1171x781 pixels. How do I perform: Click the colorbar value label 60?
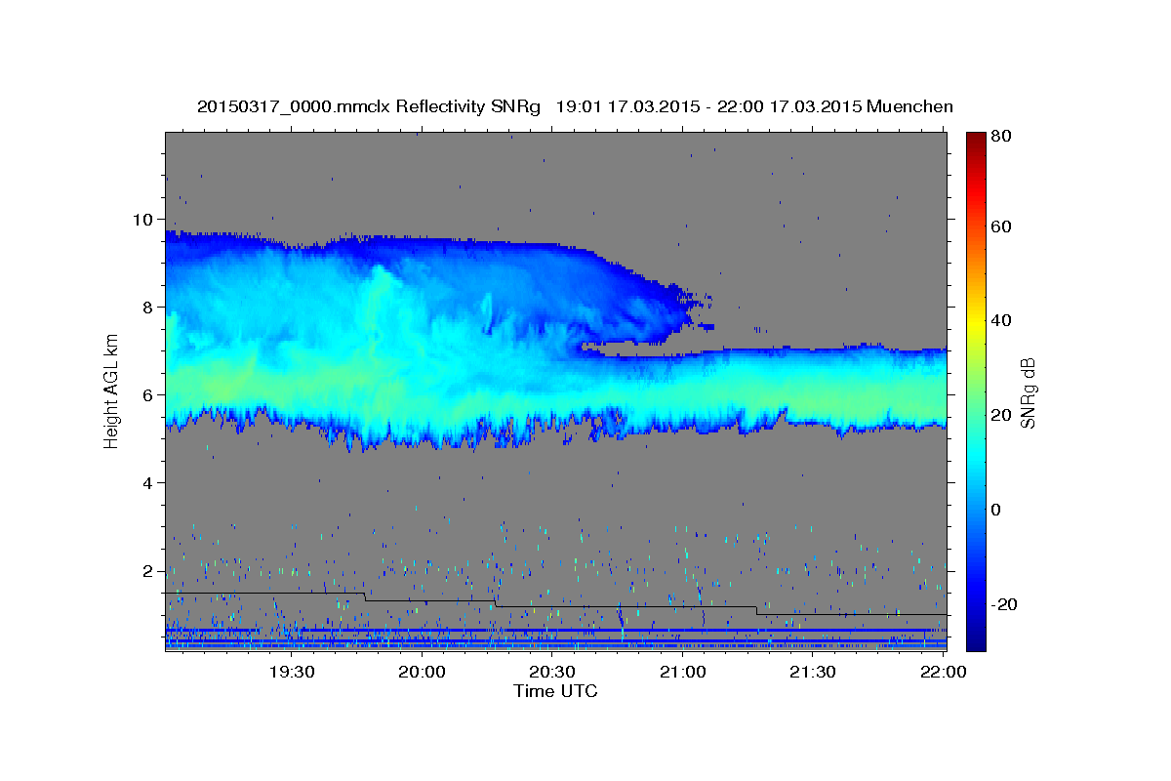click(999, 226)
